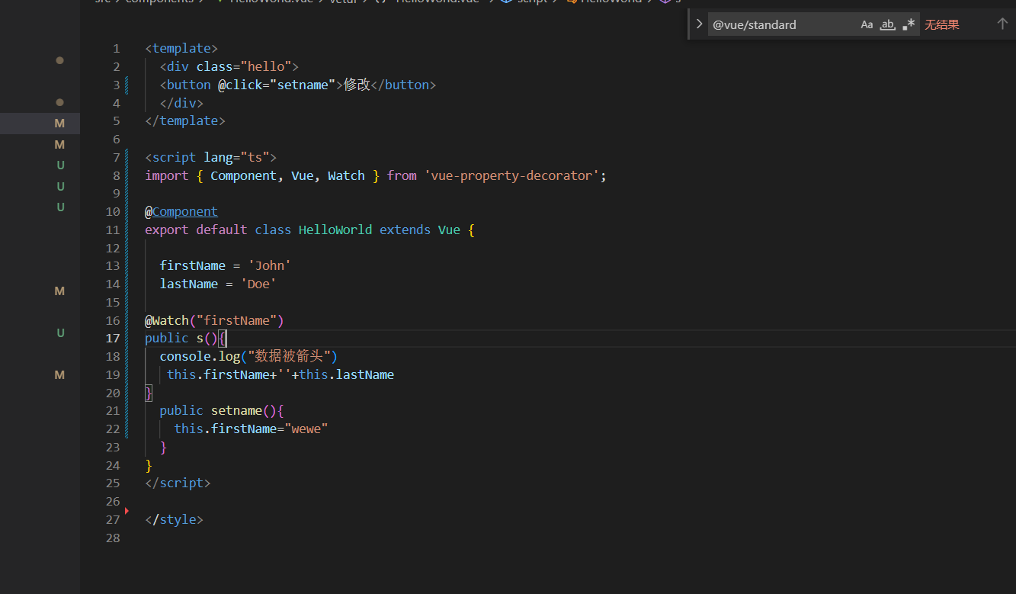Select the highlighted M status row in sidebar
Viewport: 1016px width, 594px height.
pyautogui.click(x=40, y=124)
